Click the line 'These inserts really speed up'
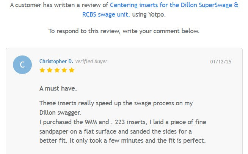The image size is (248, 154). [116, 103]
